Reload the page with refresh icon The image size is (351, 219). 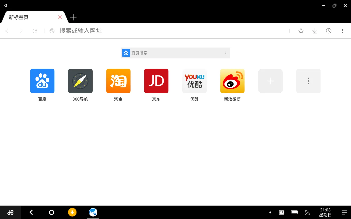tap(35, 31)
